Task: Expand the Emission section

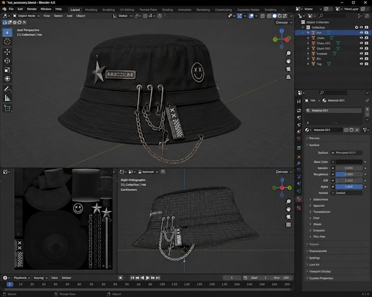Action: coord(318,230)
